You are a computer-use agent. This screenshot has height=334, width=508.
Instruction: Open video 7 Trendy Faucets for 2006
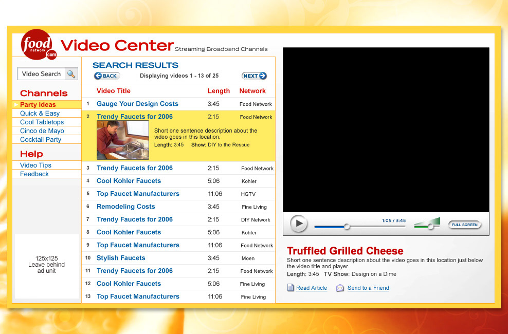pyautogui.click(x=134, y=219)
